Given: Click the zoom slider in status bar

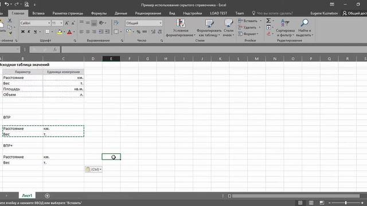Looking at the screenshot, I should [346, 203].
